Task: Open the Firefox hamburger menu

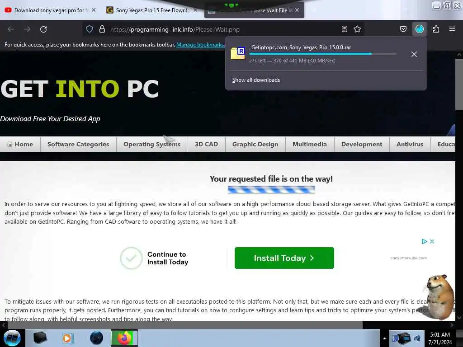Action: click(452, 29)
